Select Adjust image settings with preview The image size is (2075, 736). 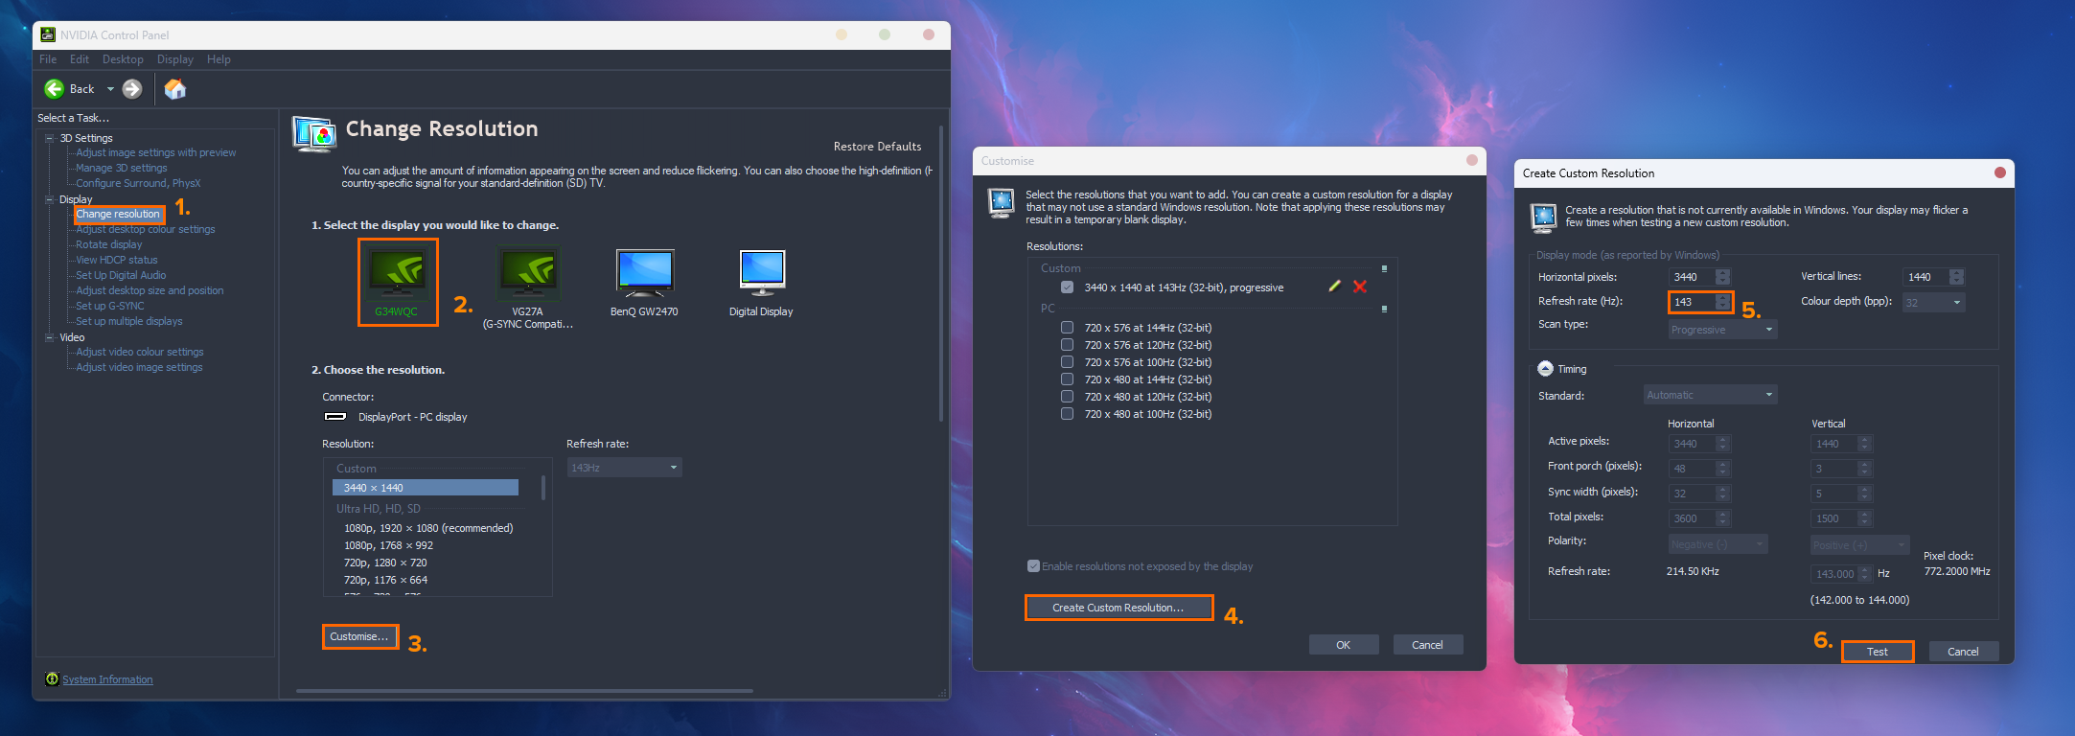click(x=156, y=152)
